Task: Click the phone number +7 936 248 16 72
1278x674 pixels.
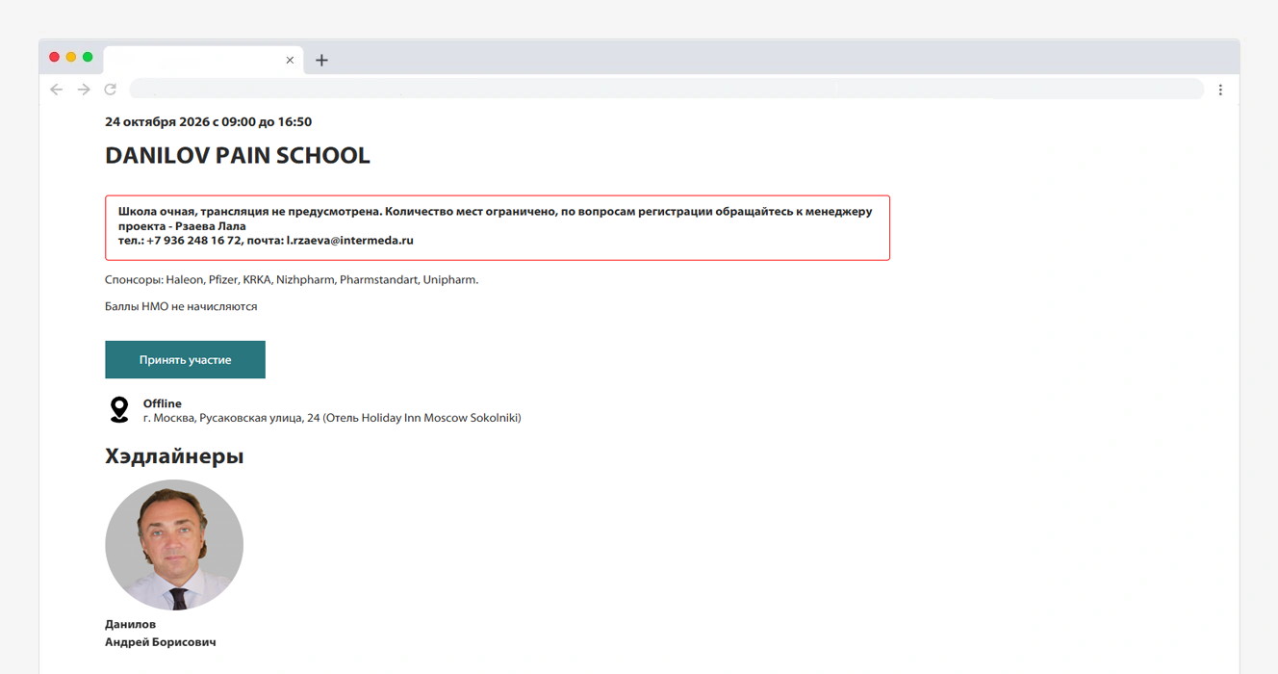Action: tap(193, 241)
